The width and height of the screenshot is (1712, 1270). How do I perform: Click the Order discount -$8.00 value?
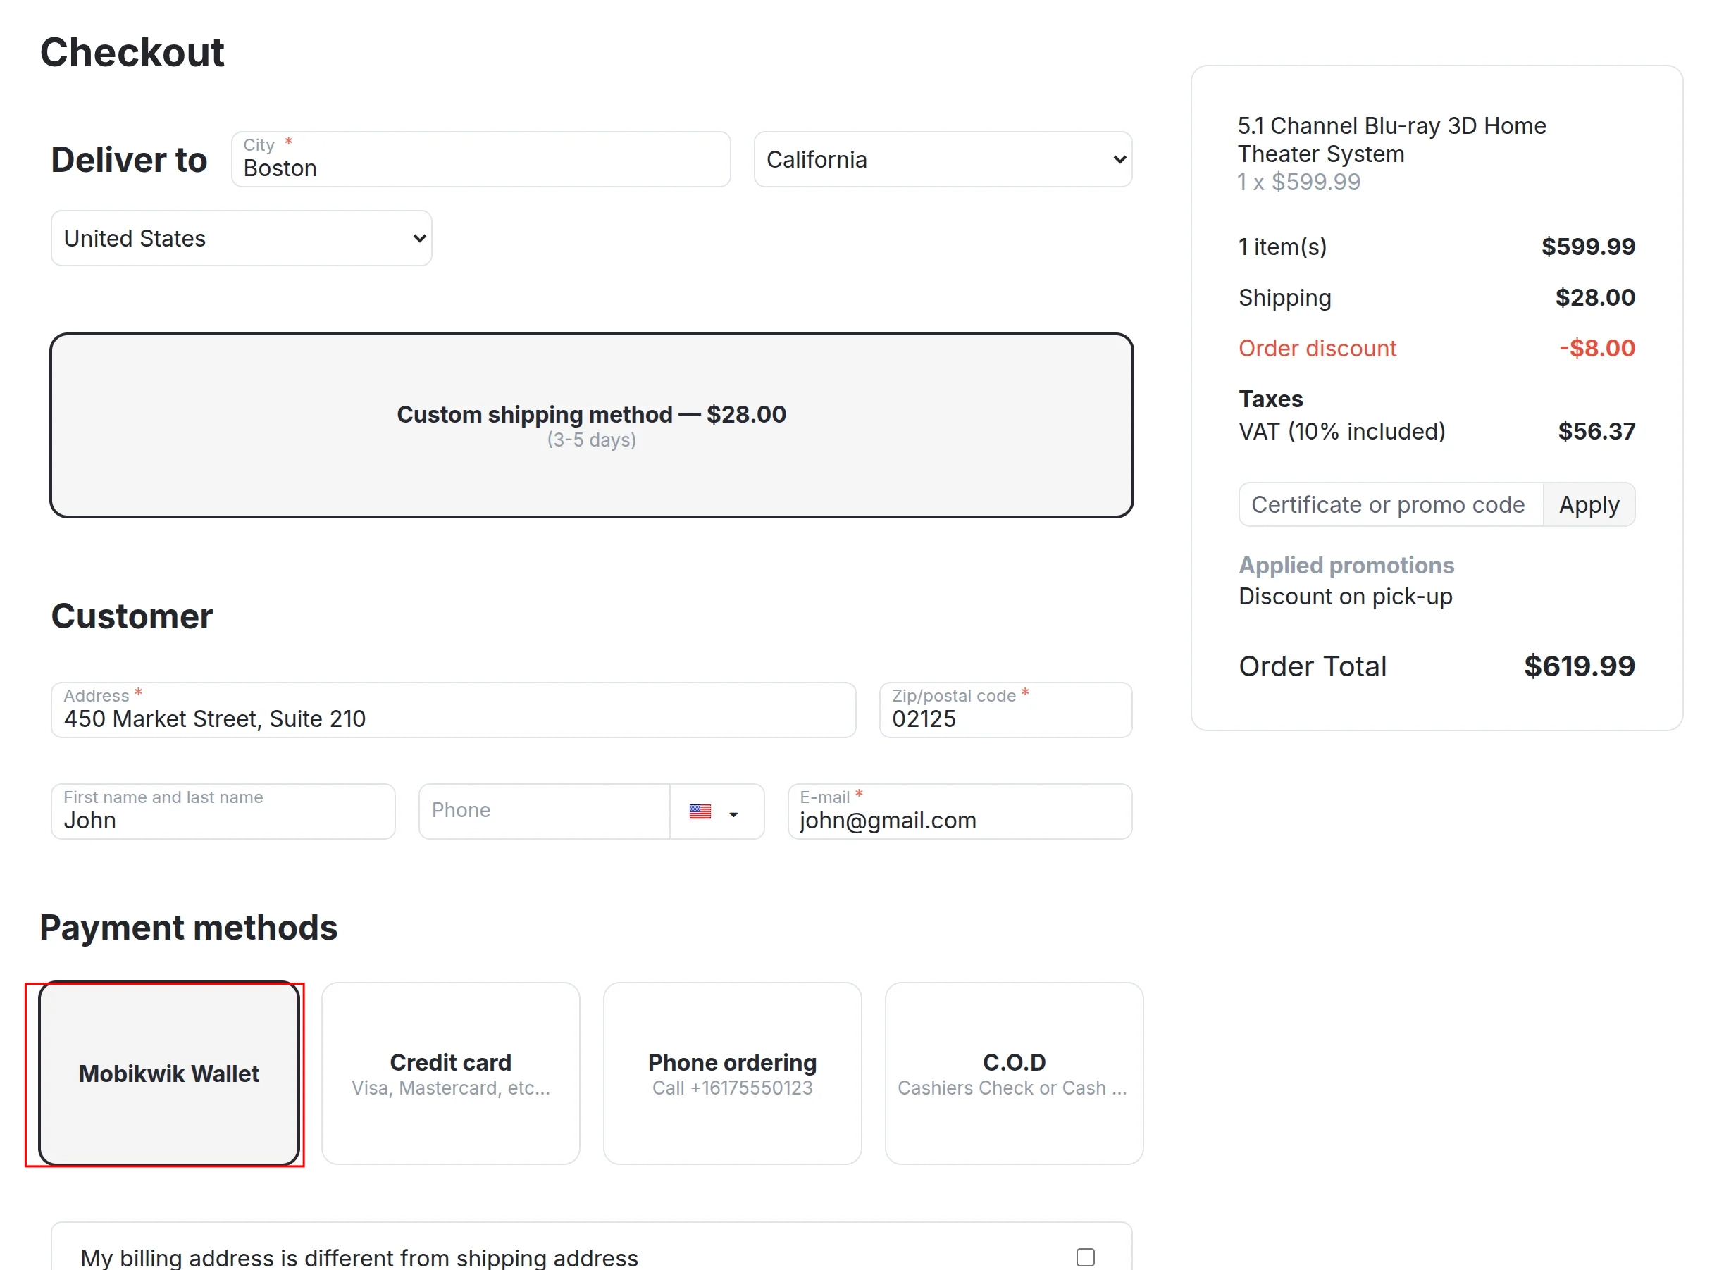pos(1596,348)
